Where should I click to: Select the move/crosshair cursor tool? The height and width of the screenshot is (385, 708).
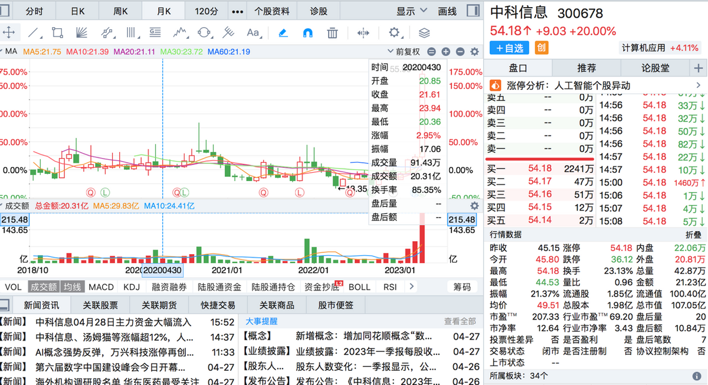[9, 32]
